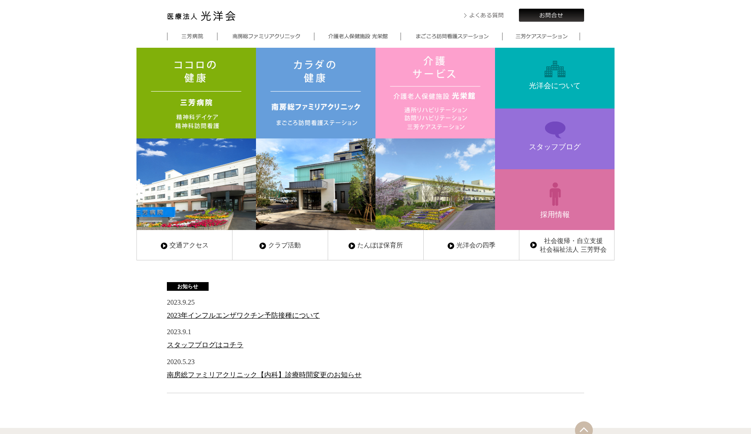751x434 pixels.
Task: Click the 三芳病院 building photo thumbnail
Action: pyautogui.click(x=196, y=184)
